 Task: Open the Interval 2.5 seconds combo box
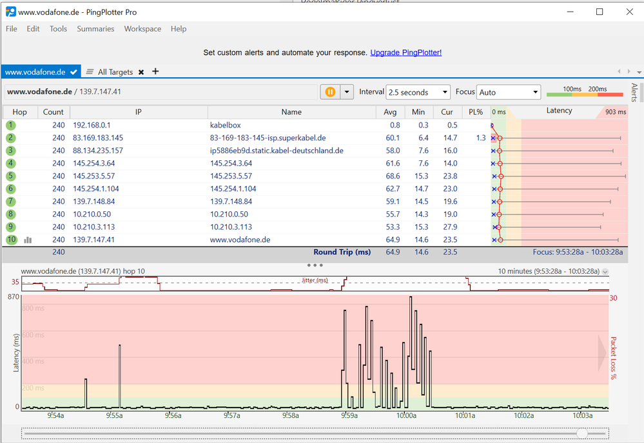click(418, 92)
